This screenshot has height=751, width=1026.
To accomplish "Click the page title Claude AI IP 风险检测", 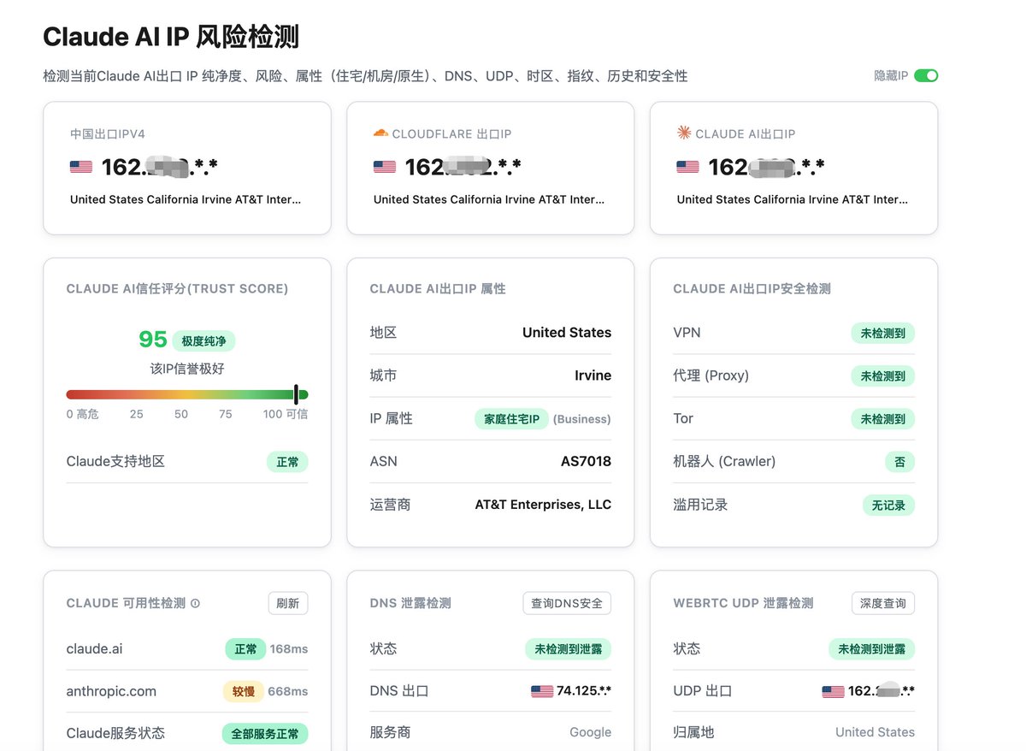I will coord(171,38).
